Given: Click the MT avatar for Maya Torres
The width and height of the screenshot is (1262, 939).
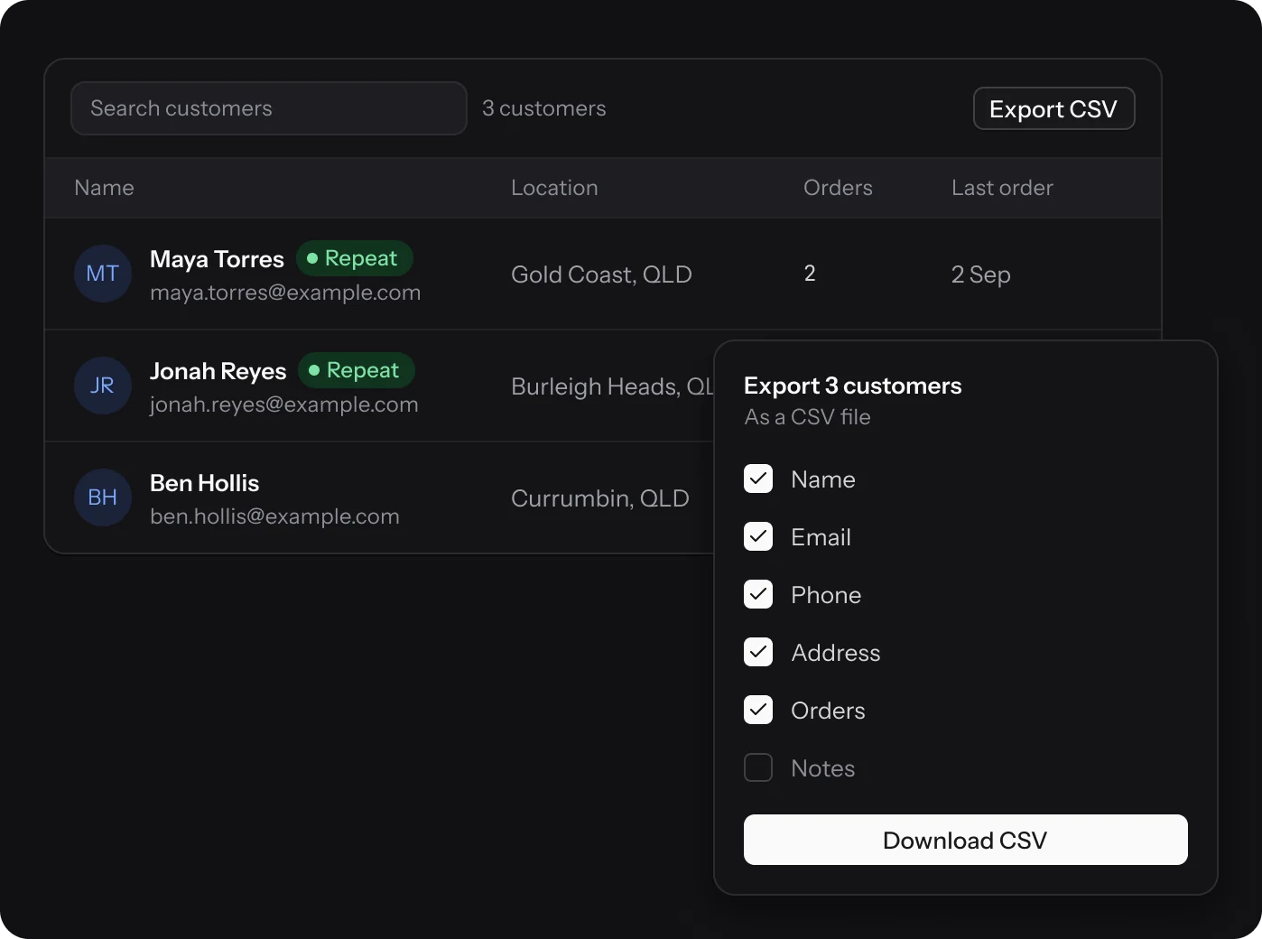Looking at the screenshot, I should 103,274.
